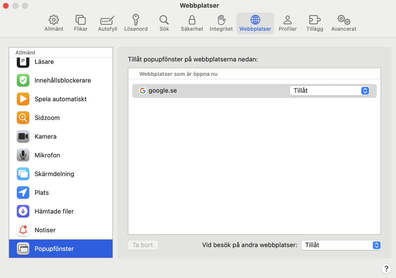Screen dimensions: 396x278
Task: Click the 'Webbplatser som är öppna nu' header
Action: (178, 74)
